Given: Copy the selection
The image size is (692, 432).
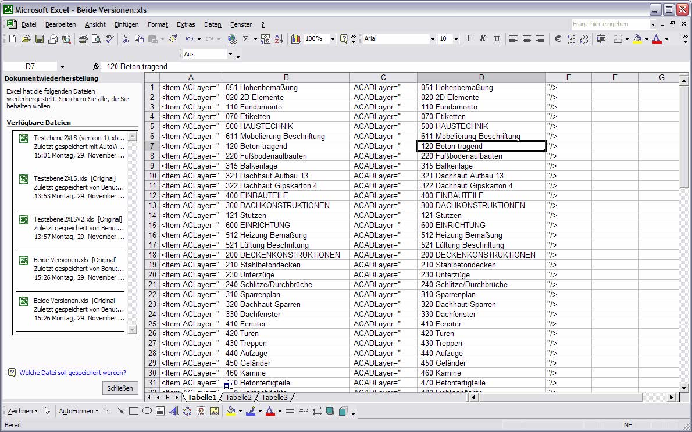Looking at the screenshot, I should pos(139,40).
